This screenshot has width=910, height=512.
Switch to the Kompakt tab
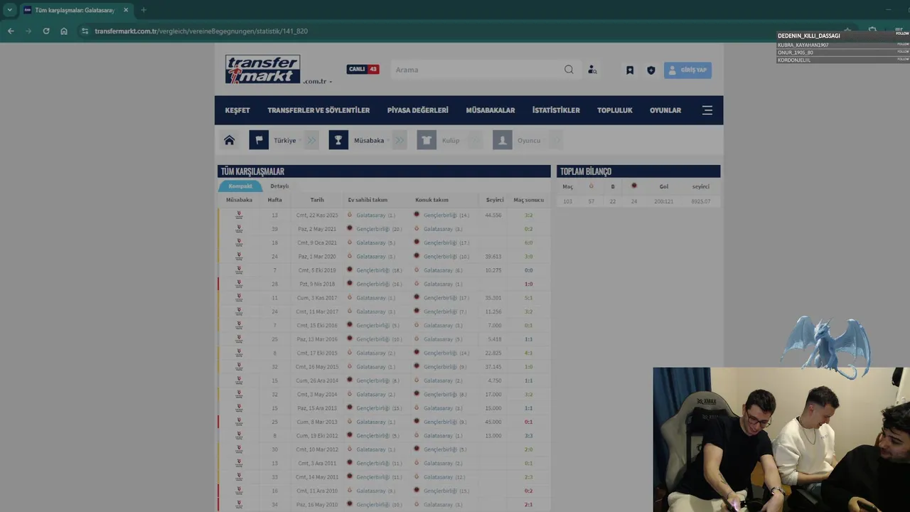coord(240,186)
